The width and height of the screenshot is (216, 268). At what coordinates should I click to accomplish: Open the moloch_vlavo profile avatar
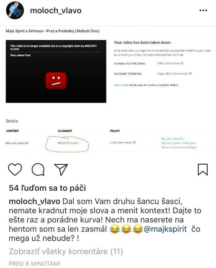point(15,11)
